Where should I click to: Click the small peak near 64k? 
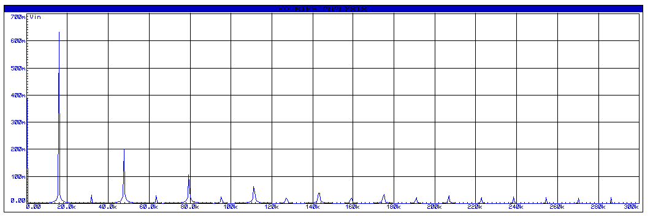coord(156,198)
